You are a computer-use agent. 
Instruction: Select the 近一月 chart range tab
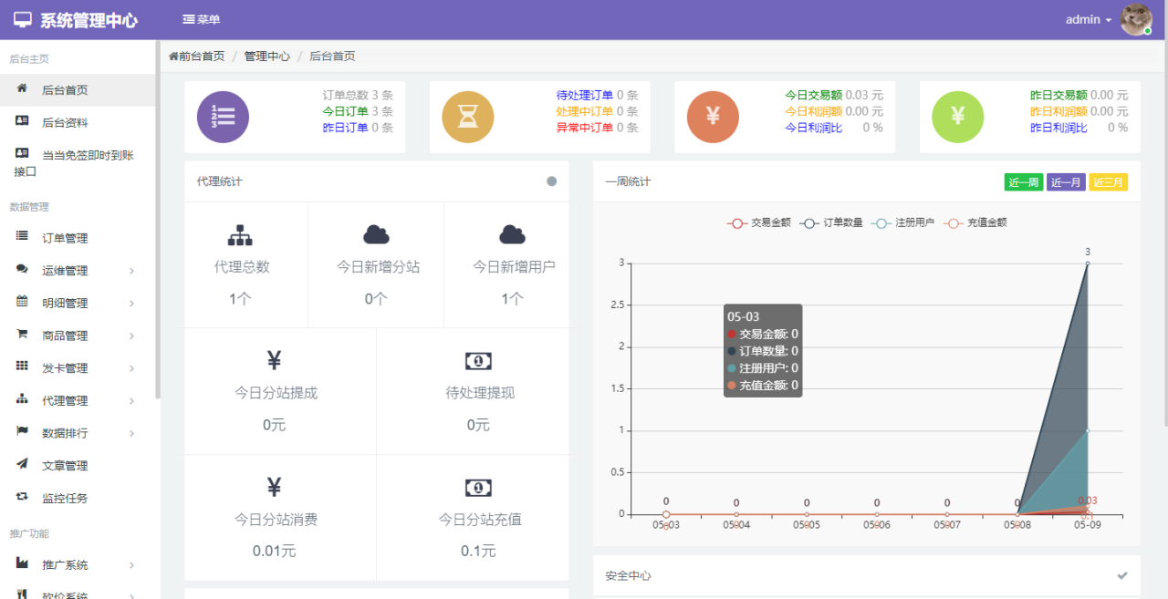[1066, 182]
